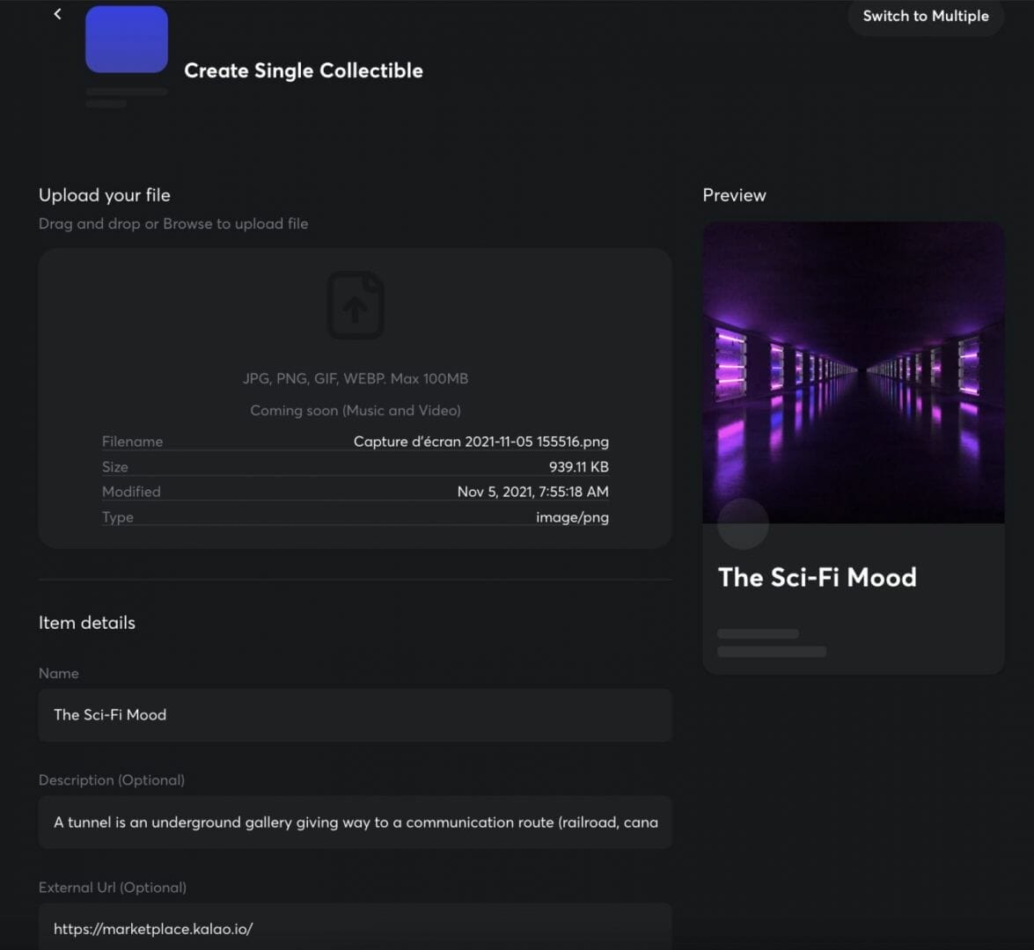The image size is (1034, 950).
Task: Click the Coming soon (Music and Video) text
Action: click(x=355, y=411)
